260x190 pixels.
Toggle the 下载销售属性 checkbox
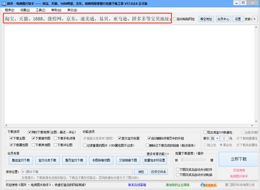pyautogui.click(x=238, y=138)
